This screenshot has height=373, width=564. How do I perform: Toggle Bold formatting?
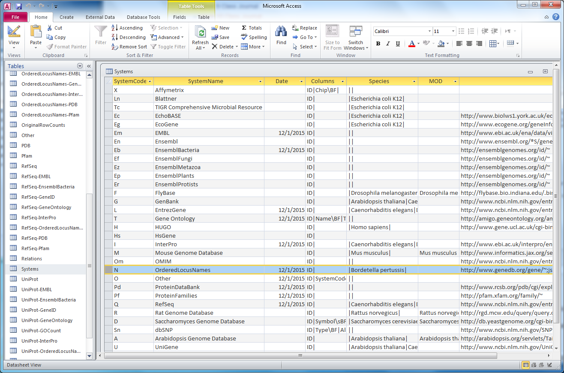coord(378,43)
